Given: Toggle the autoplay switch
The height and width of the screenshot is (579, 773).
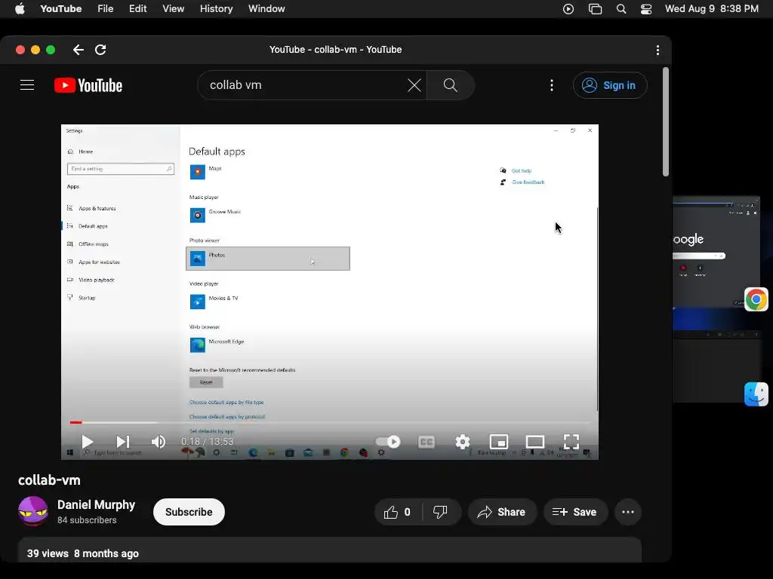Looking at the screenshot, I should click(388, 442).
